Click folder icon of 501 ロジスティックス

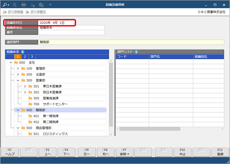point(30,134)
